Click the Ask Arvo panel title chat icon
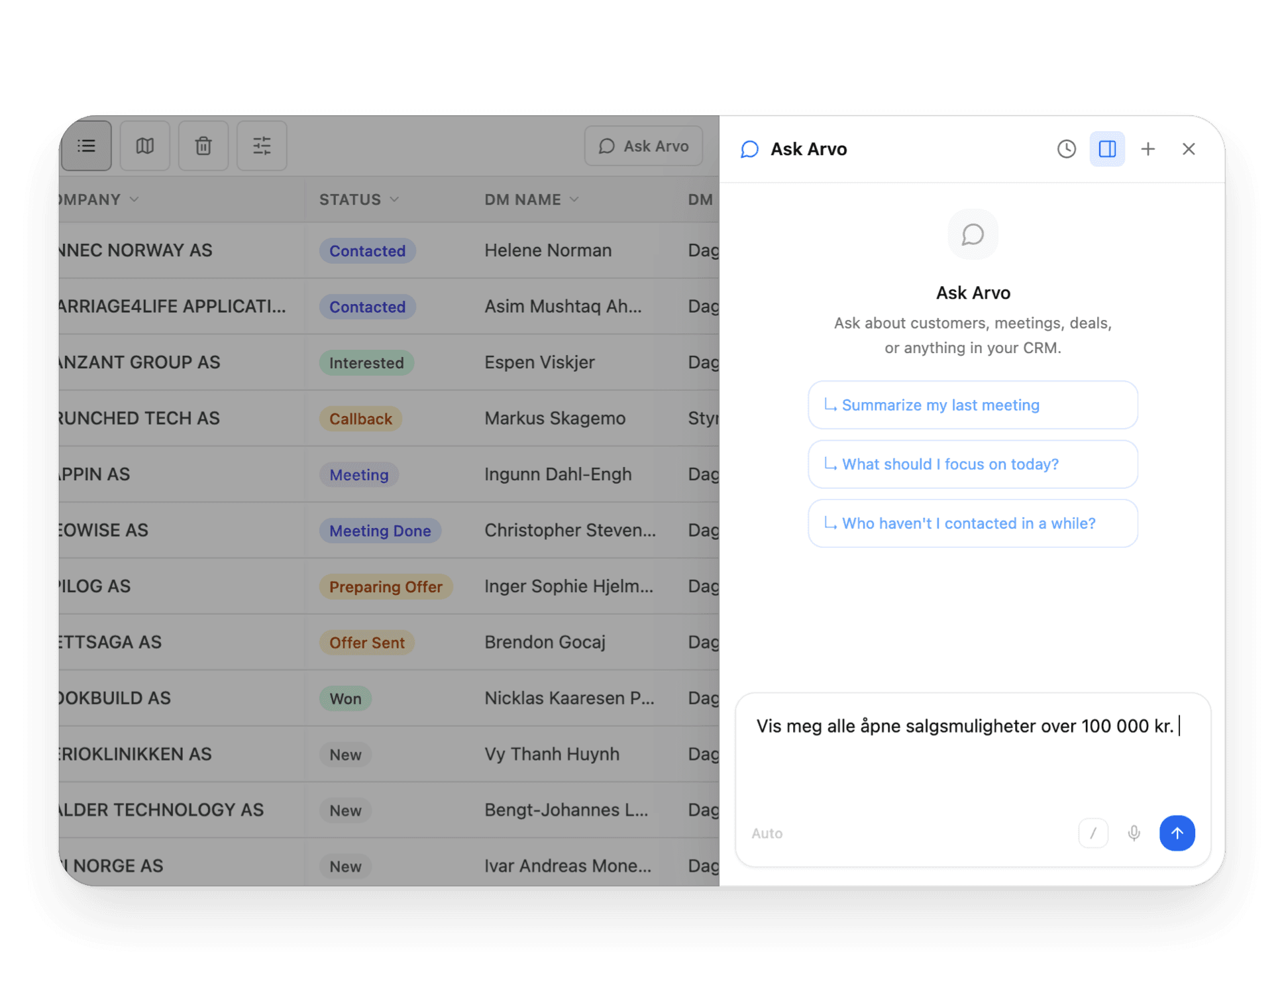Image resolution: width=1284 pixels, height=1001 pixels. pos(749,149)
